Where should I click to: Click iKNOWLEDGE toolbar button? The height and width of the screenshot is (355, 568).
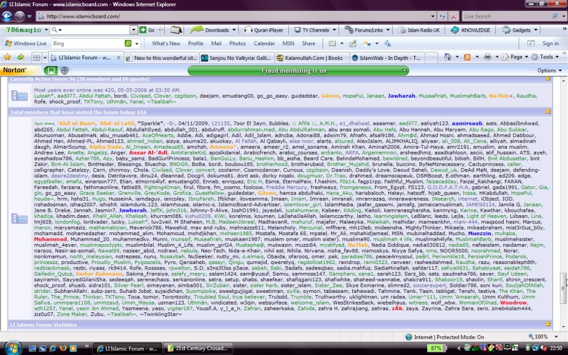coord(470,30)
